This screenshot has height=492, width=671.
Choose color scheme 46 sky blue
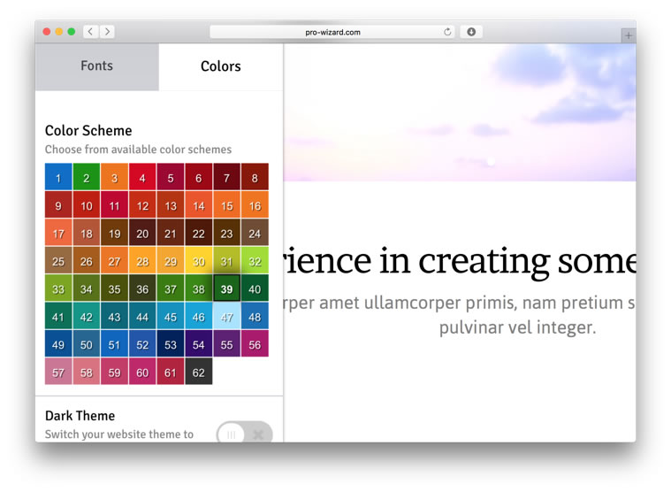tap(199, 316)
